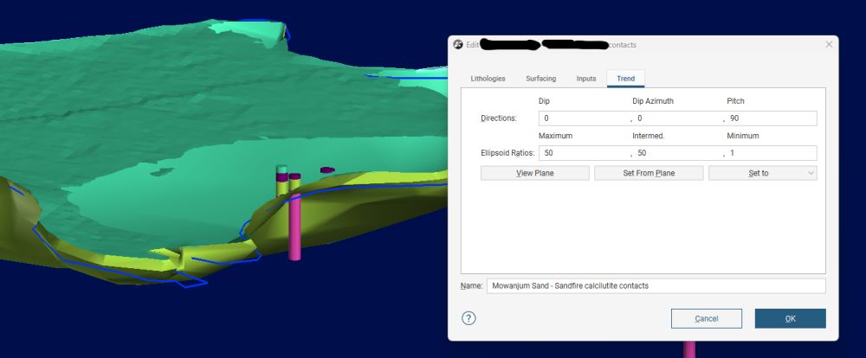Open the Set to dropdown
The height and width of the screenshot is (358, 866).
[x=763, y=173]
